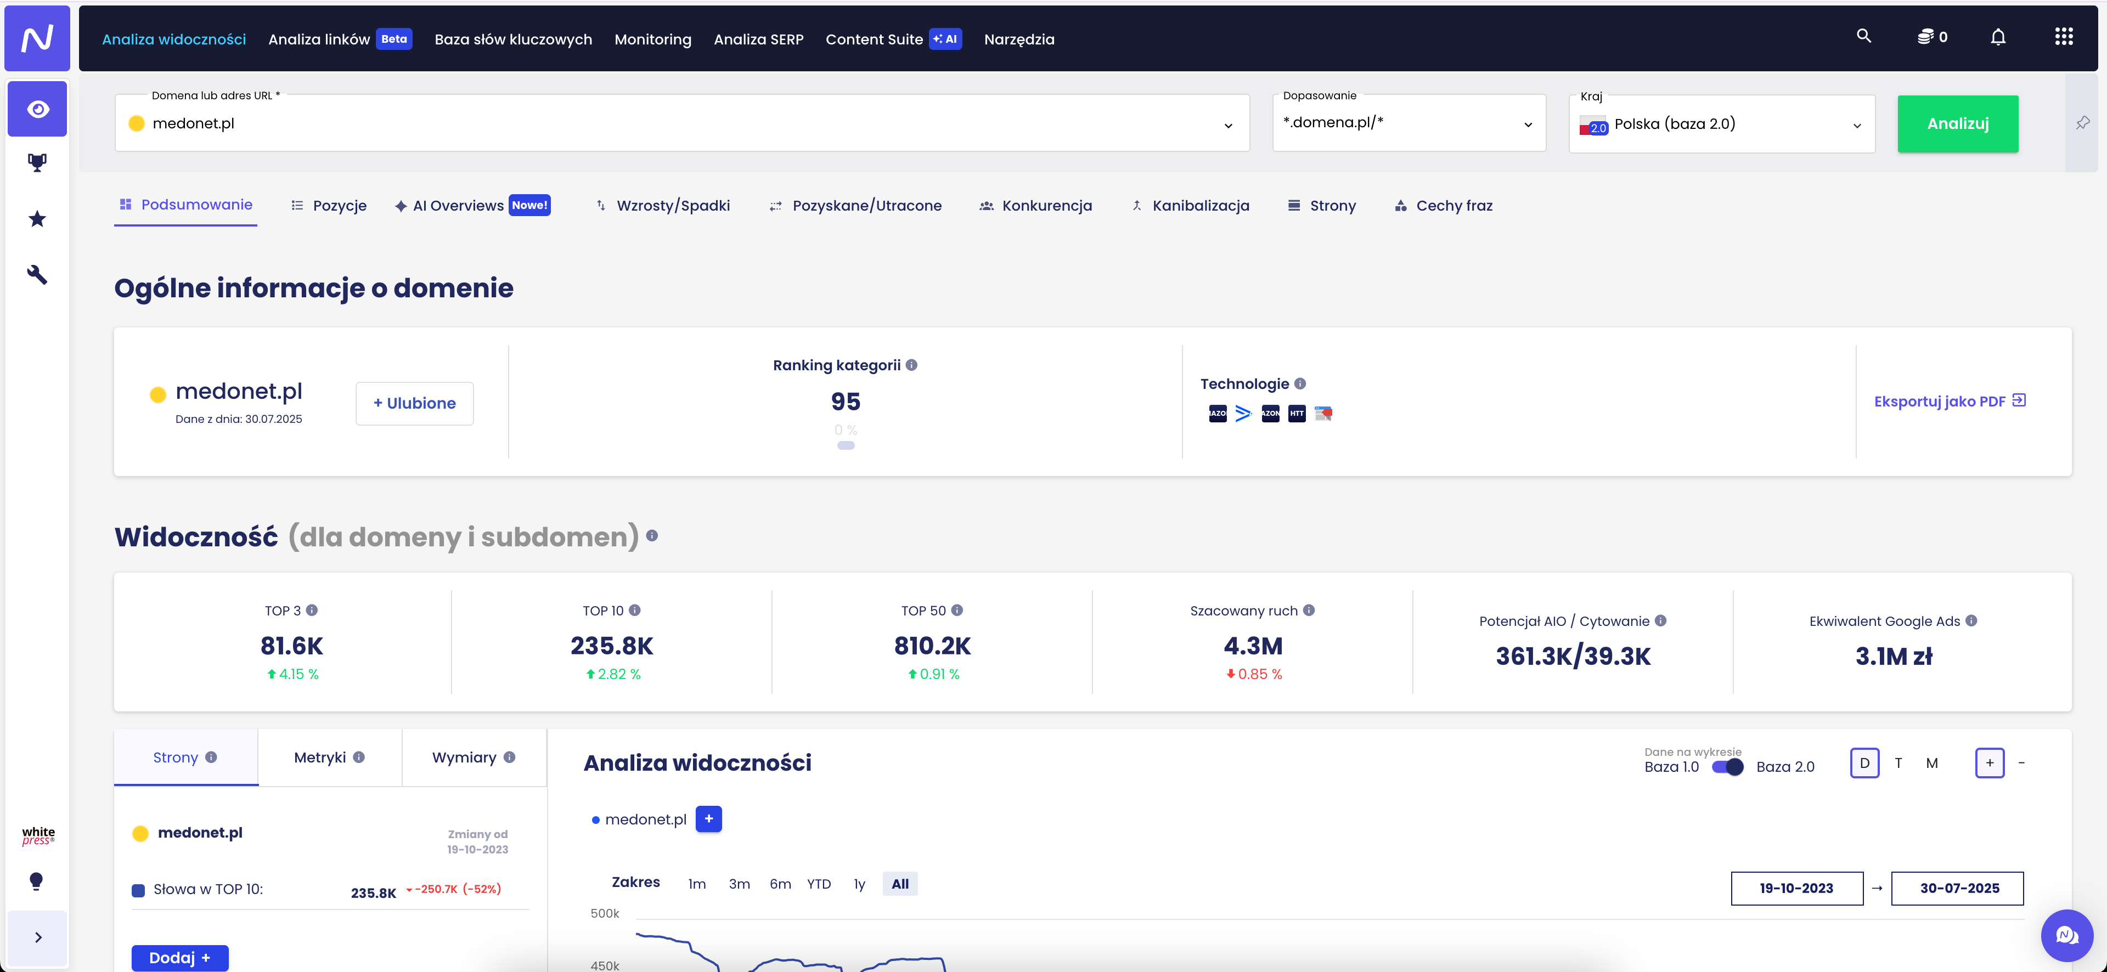Select 3m range
Image resolution: width=2107 pixels, height=972 pixels.
tap(740, 884)
